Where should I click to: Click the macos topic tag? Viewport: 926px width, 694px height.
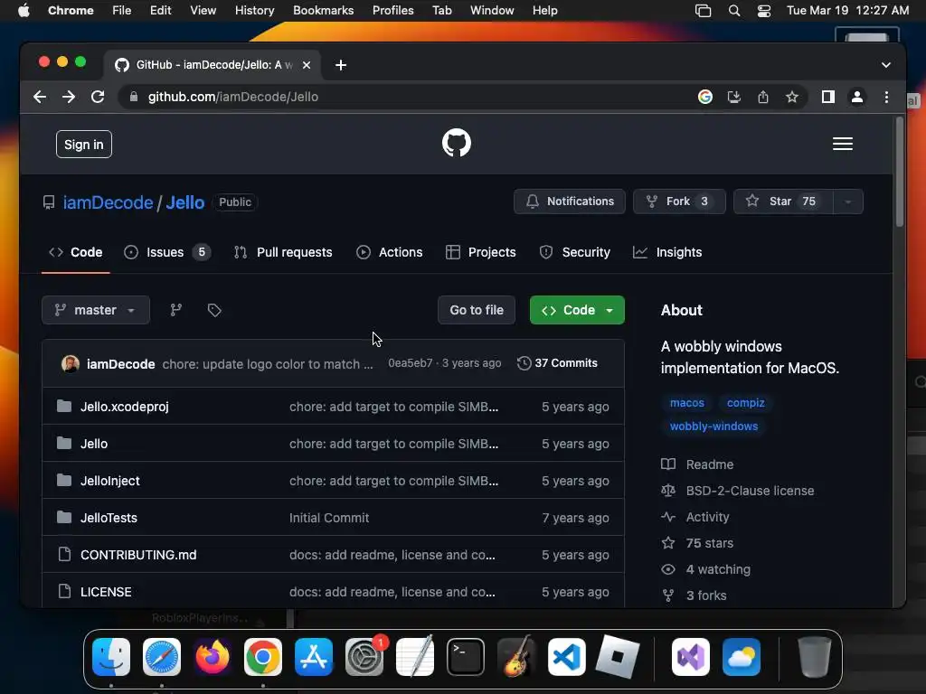click(x=687, y=402)
